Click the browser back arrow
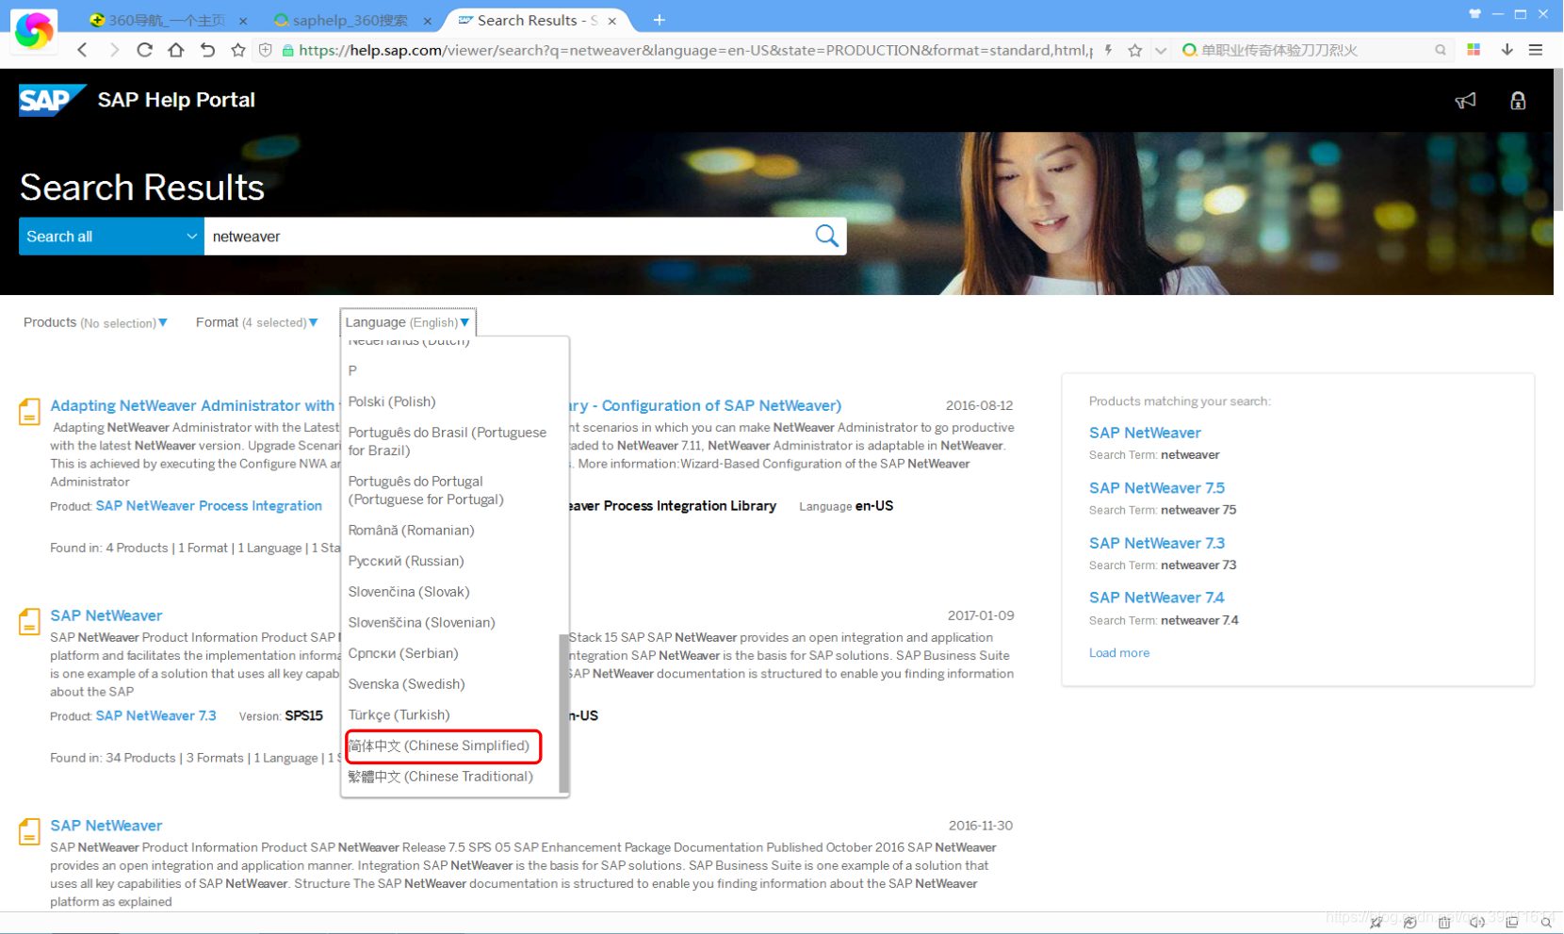Viewport: 1564px width, 934px height. [x=83, y=50]
